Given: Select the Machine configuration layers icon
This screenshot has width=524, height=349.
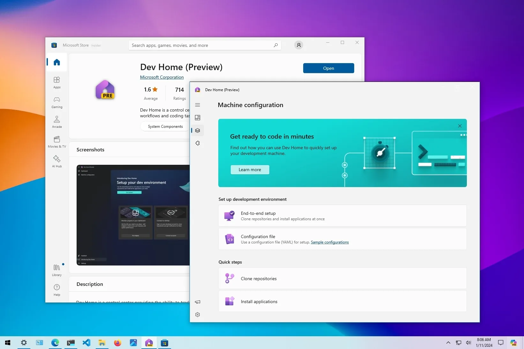Looking at the screenshot, I should tap(198, 130).
